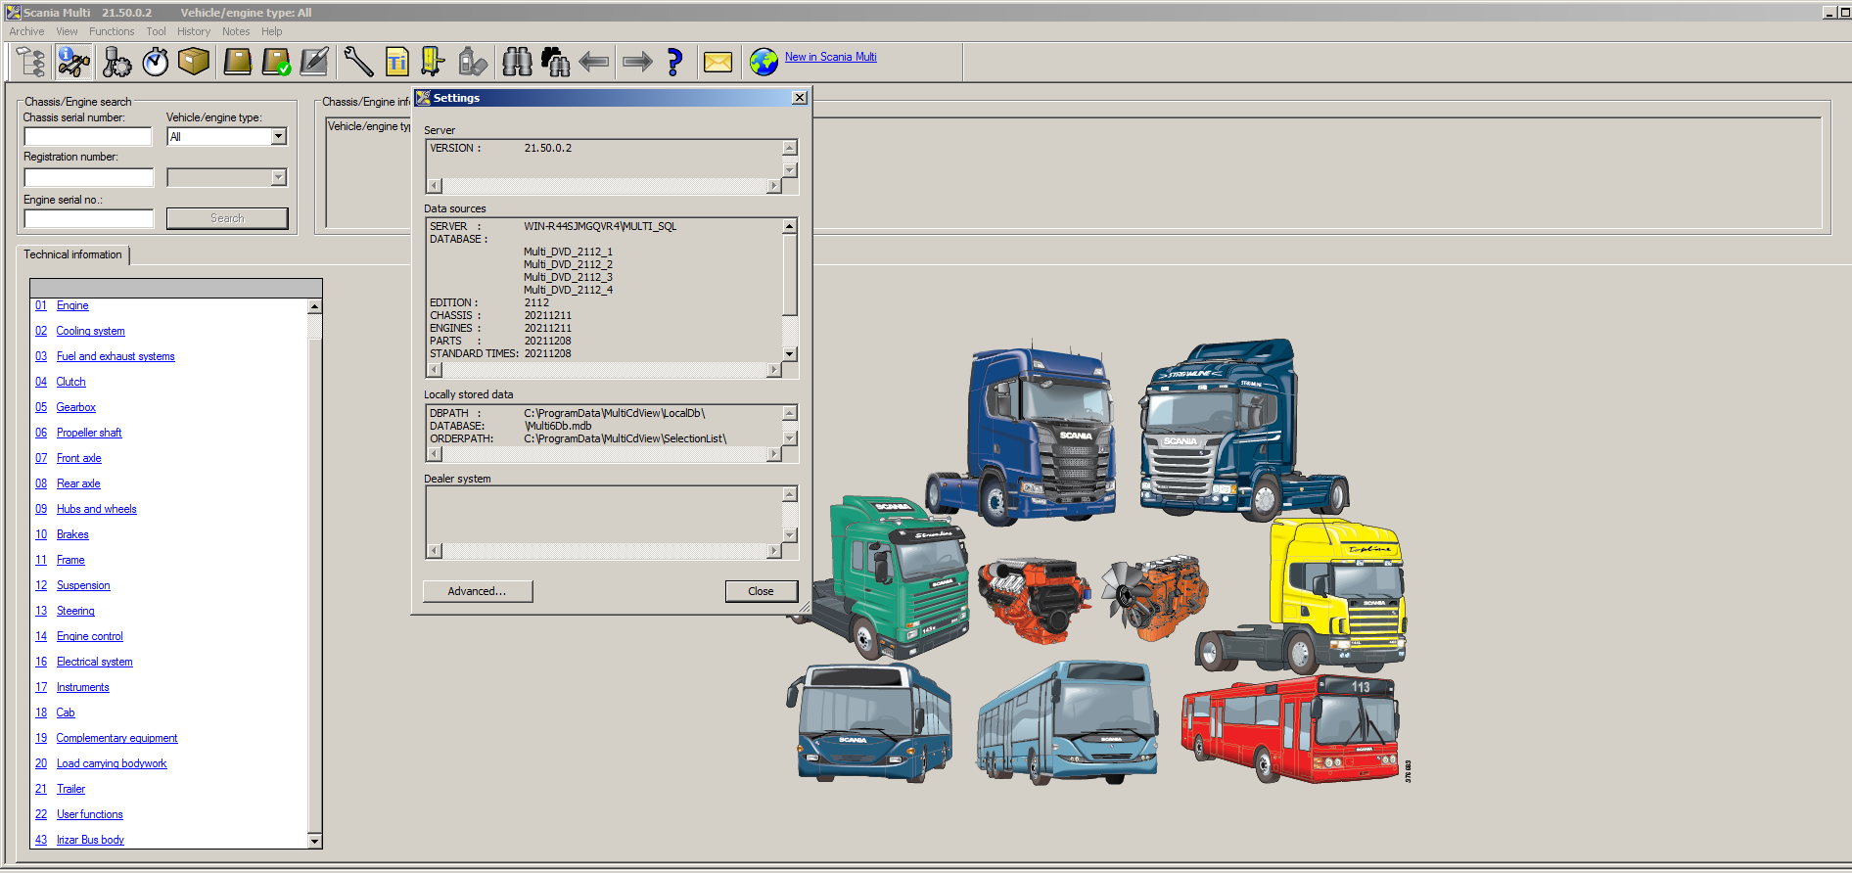The height and width of the screenshot is (873, 1852).
Task: Open the Archive menu
Action: pos(26,31)
